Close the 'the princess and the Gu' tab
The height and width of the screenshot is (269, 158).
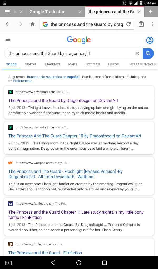click(x=139, y=12)
